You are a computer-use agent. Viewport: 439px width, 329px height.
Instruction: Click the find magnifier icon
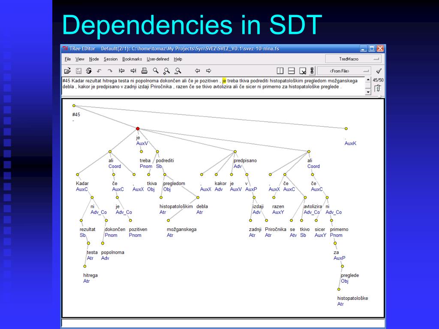coord(156,71)
